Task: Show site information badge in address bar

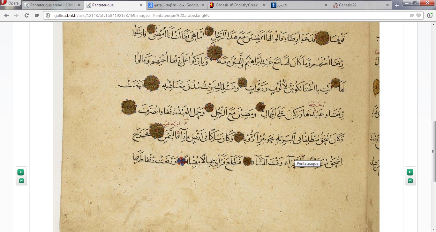Action: coord(48,15)
